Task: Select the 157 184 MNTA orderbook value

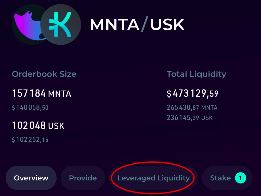Action: click(42, 93)
